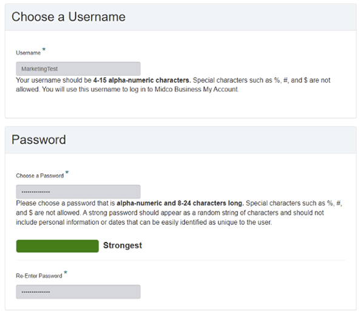Image resolution: width=364 pixels, height=316 pixels.
Task: Select the Re-Enter Password input box
Action: tap(78, 292)
